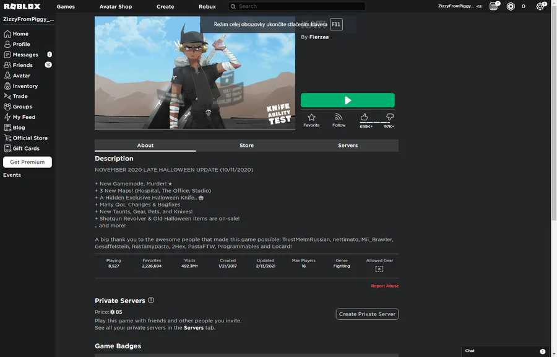
Task: Click the like/dislike vote ratio bar
Action: point(375,122)
